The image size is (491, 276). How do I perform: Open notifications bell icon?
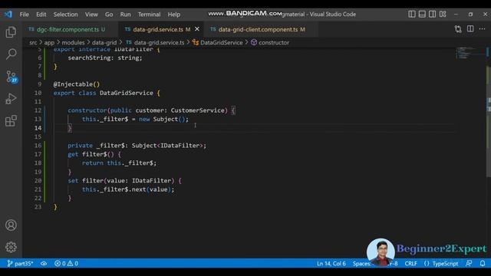coord(483,264)
